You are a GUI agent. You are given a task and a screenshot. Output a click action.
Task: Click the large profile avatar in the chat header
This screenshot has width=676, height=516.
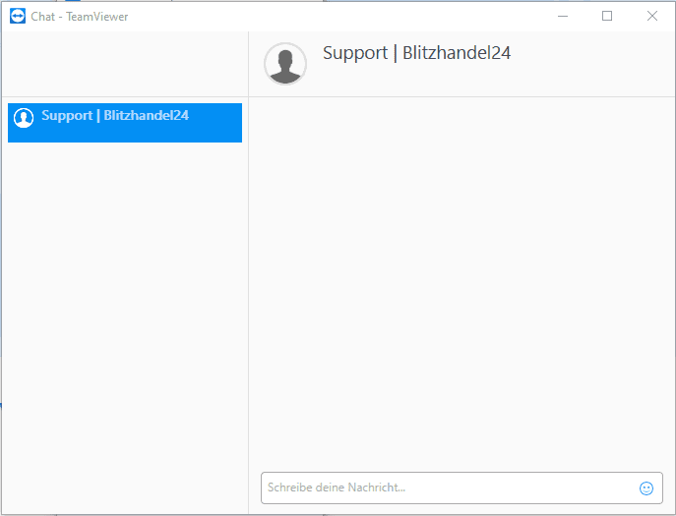285,64
